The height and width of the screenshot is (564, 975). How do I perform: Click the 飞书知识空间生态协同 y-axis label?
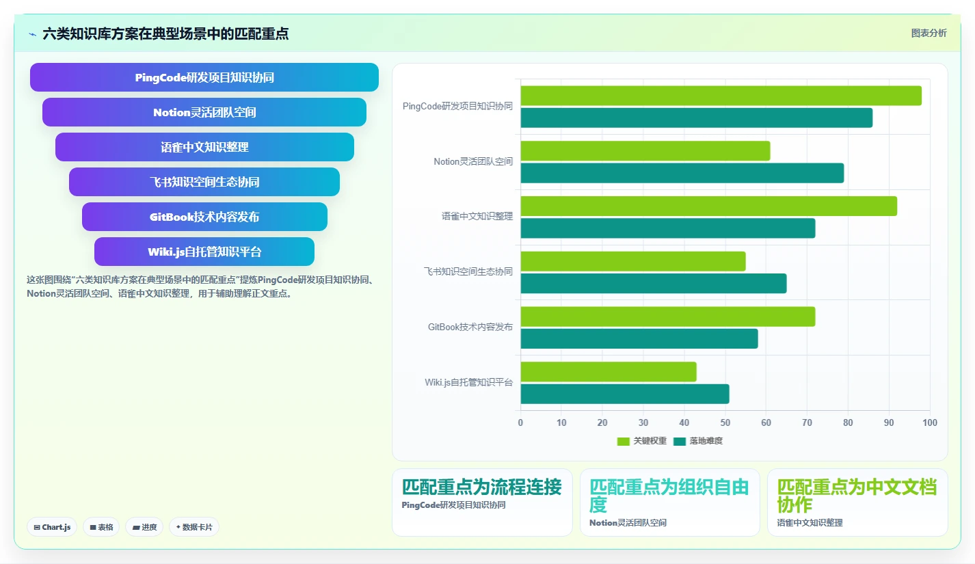click(468, 272)
